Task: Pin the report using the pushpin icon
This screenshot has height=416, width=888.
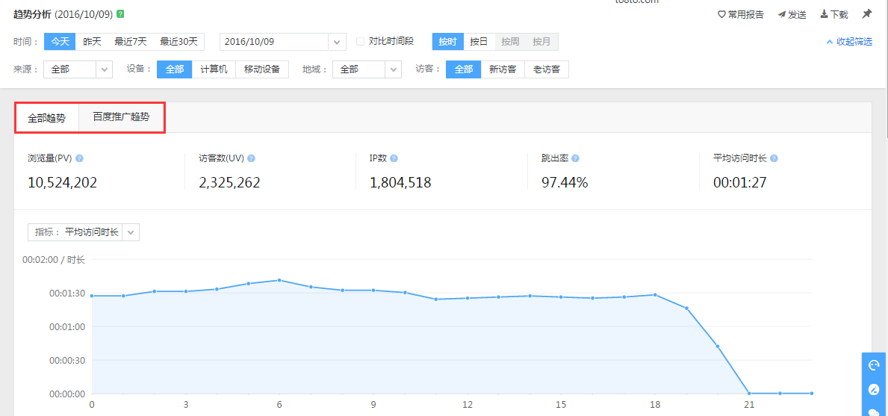Action: 866,14
